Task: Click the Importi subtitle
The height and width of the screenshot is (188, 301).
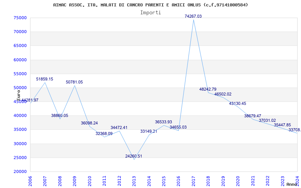Action: pyautogui.click(x=150, y=13)
